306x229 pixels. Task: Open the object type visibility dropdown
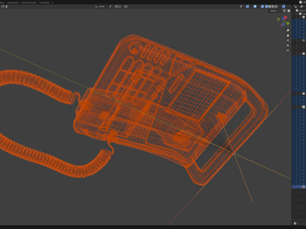pos(242,6)
